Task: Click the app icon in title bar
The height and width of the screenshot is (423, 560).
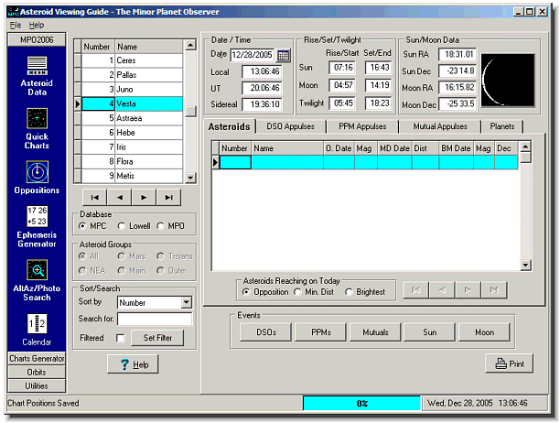Action: 13,12
